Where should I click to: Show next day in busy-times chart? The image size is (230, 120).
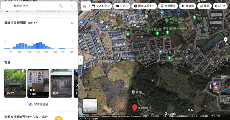(72, 41)
